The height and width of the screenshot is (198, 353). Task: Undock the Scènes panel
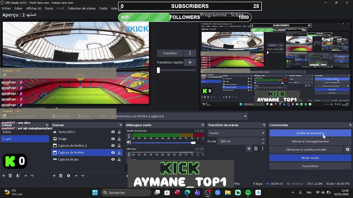[47, 125]
